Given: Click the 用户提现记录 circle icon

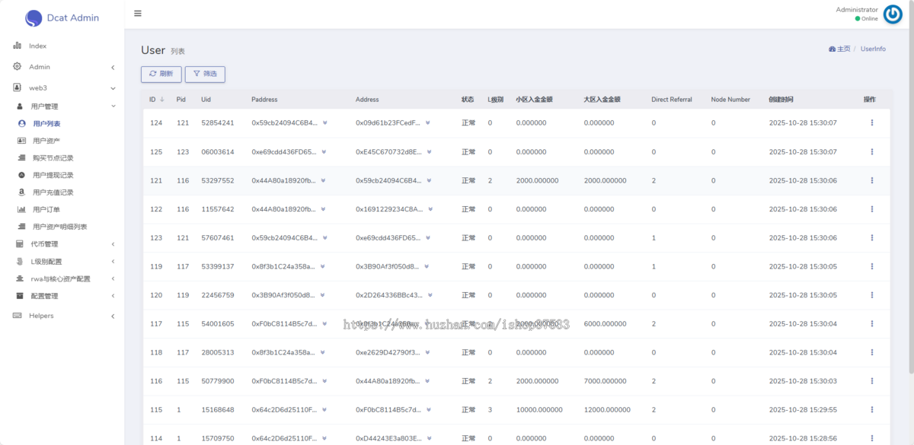Looking at the screenshot, I should [x=21, y=175].
